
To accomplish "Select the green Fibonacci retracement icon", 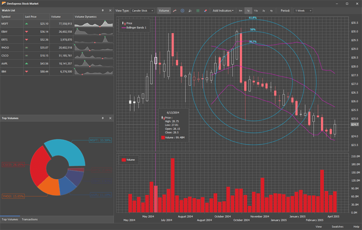I will (198, 10).
